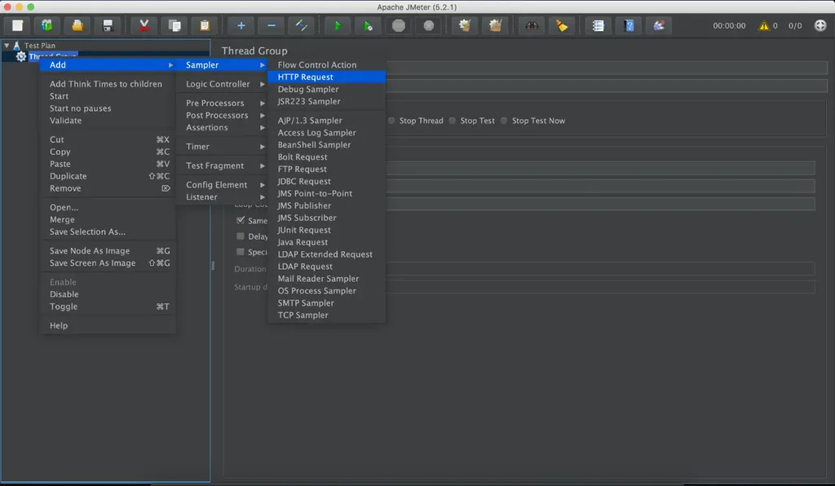Click the Toggle diagonal arrows toolbar icon
This screenshot has height=486, width=835.
[x=302, y=25]
